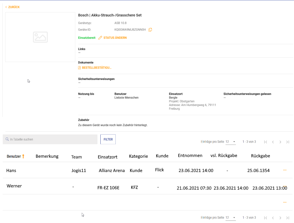This screenshot has width=294, height=223.
Task: Focus the 'In Tabelle suchen' search field
Action: [50, 139]
